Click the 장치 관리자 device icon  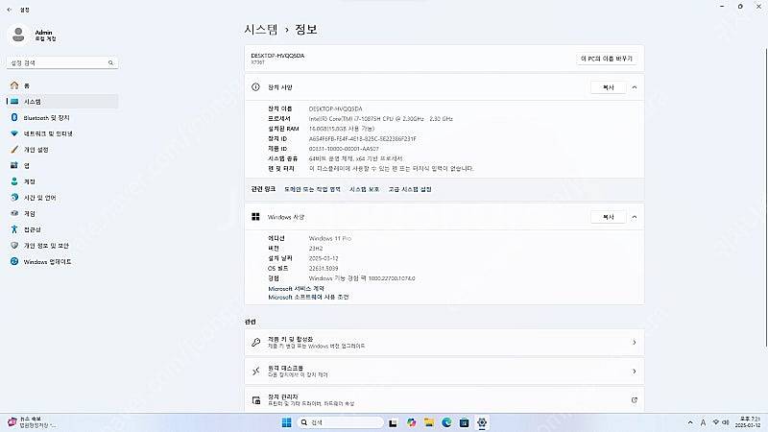(x=255, y=400)
